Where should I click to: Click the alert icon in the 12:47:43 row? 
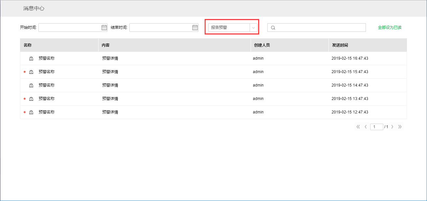(31, 112)
